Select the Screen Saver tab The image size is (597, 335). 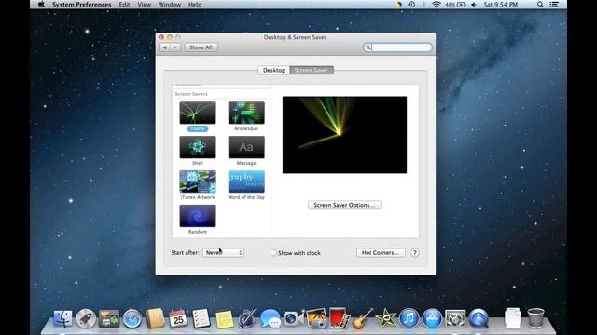(312, 71)
